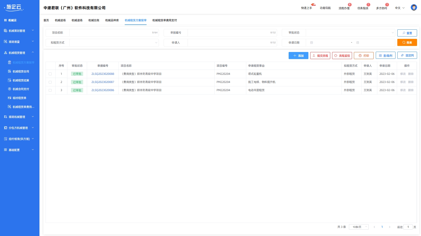Open 流程办理 with notification badge
The width and height of the screenshot is (421, 236).
tap(344, 8)
